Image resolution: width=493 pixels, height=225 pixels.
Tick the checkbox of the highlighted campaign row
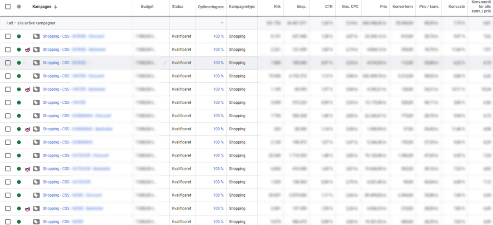point(8,63)
